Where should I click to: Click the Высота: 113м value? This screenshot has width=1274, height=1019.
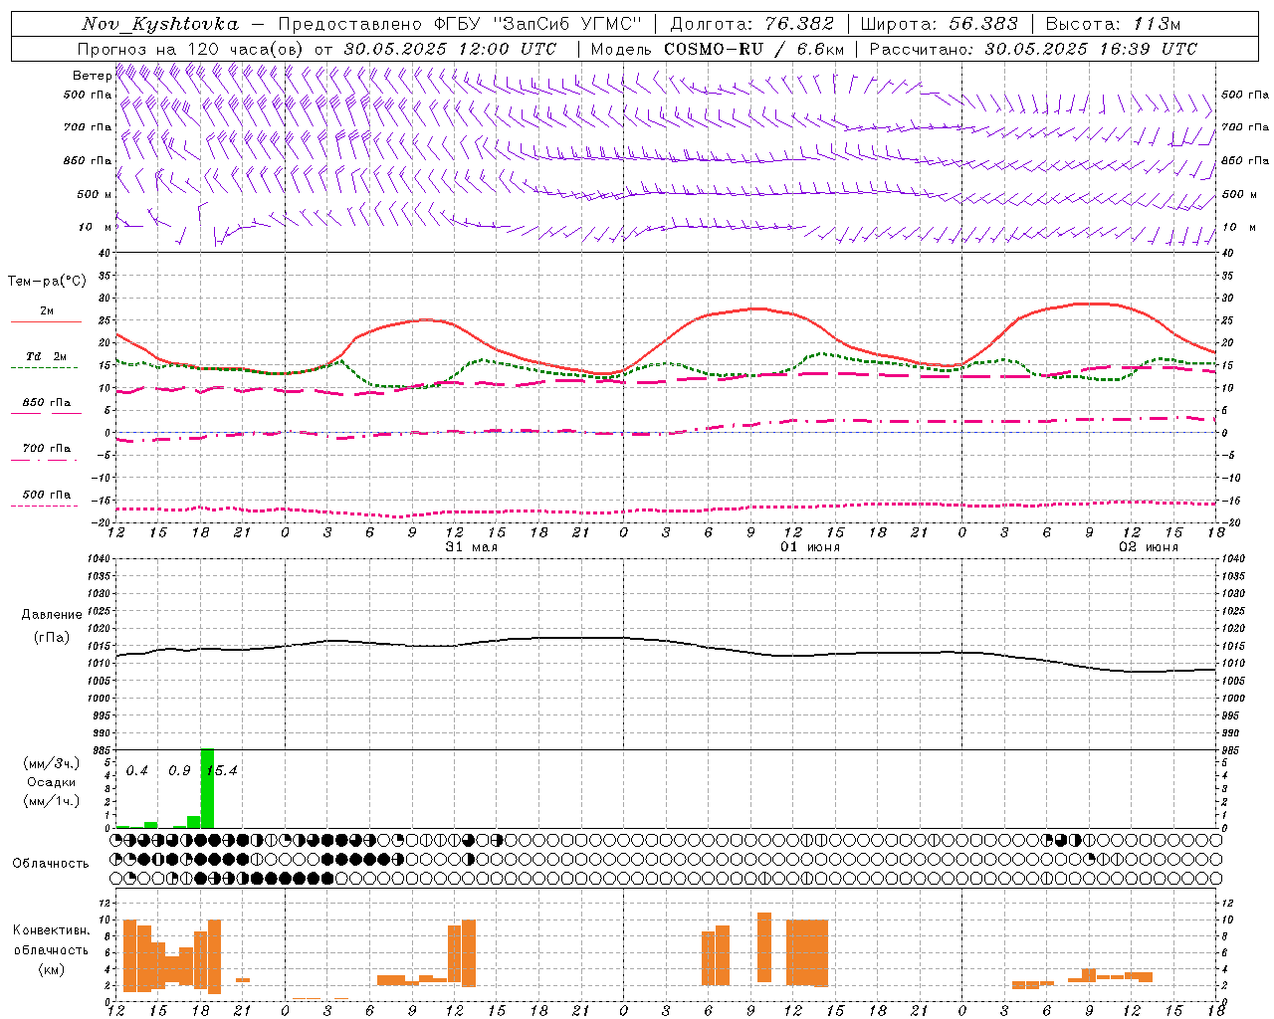1113,24
